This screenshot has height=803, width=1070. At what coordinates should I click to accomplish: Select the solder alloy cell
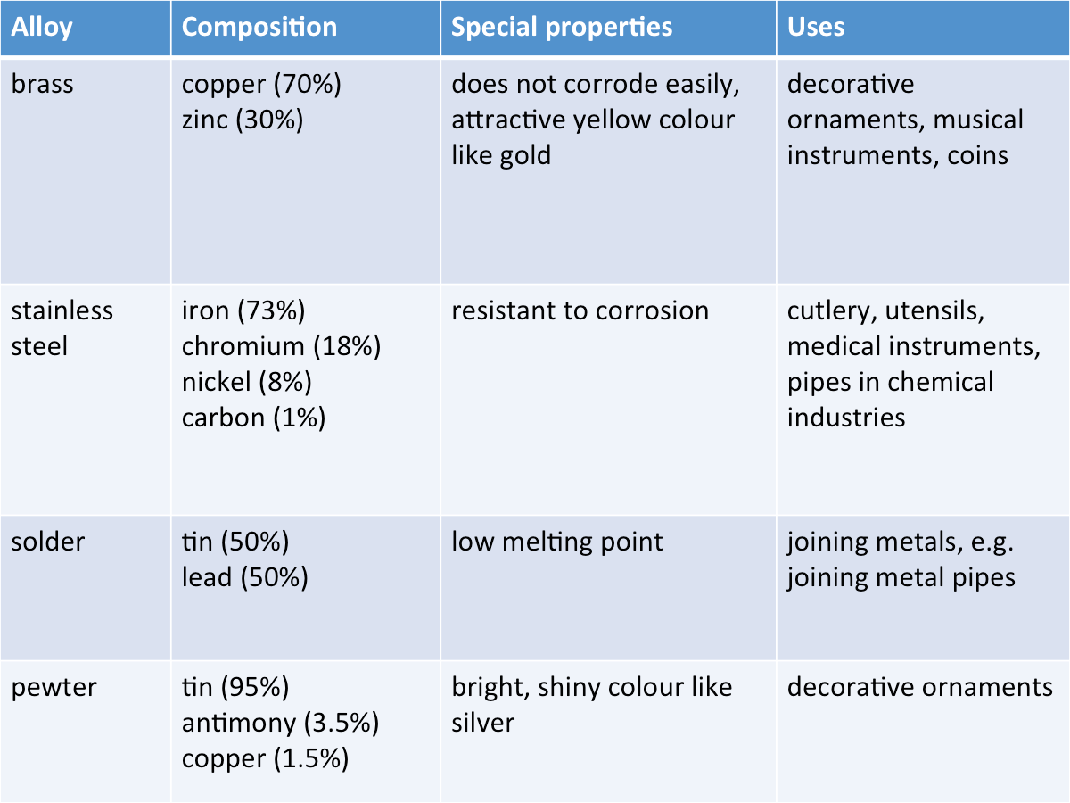click(46, 542)
